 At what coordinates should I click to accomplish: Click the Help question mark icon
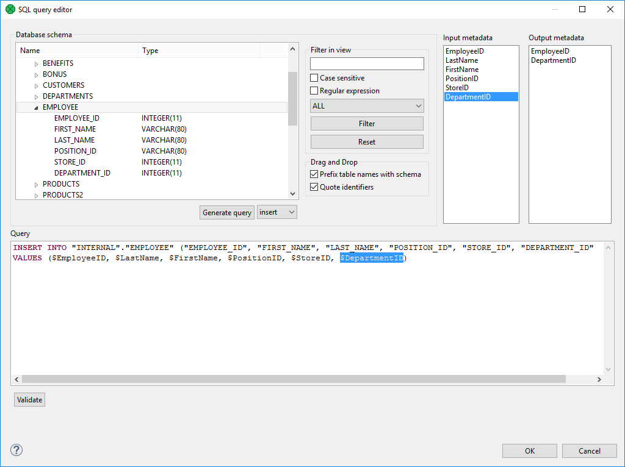click(16, 450)
